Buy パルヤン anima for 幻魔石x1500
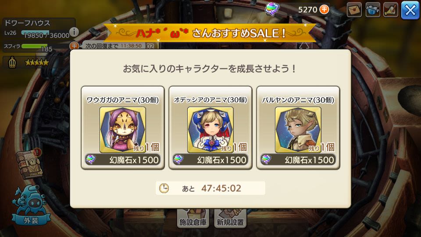This screenshot has width=421, height=237. pos(299,160)
